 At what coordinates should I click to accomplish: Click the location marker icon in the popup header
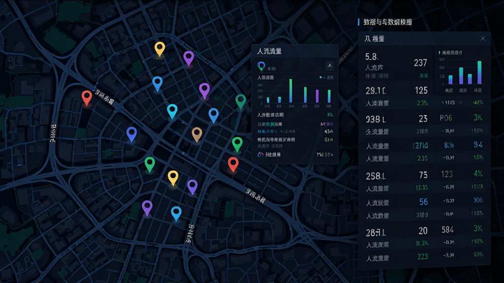(261, 66)
